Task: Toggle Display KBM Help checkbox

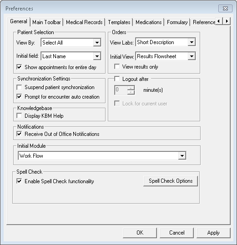Action: click(19, 116)
